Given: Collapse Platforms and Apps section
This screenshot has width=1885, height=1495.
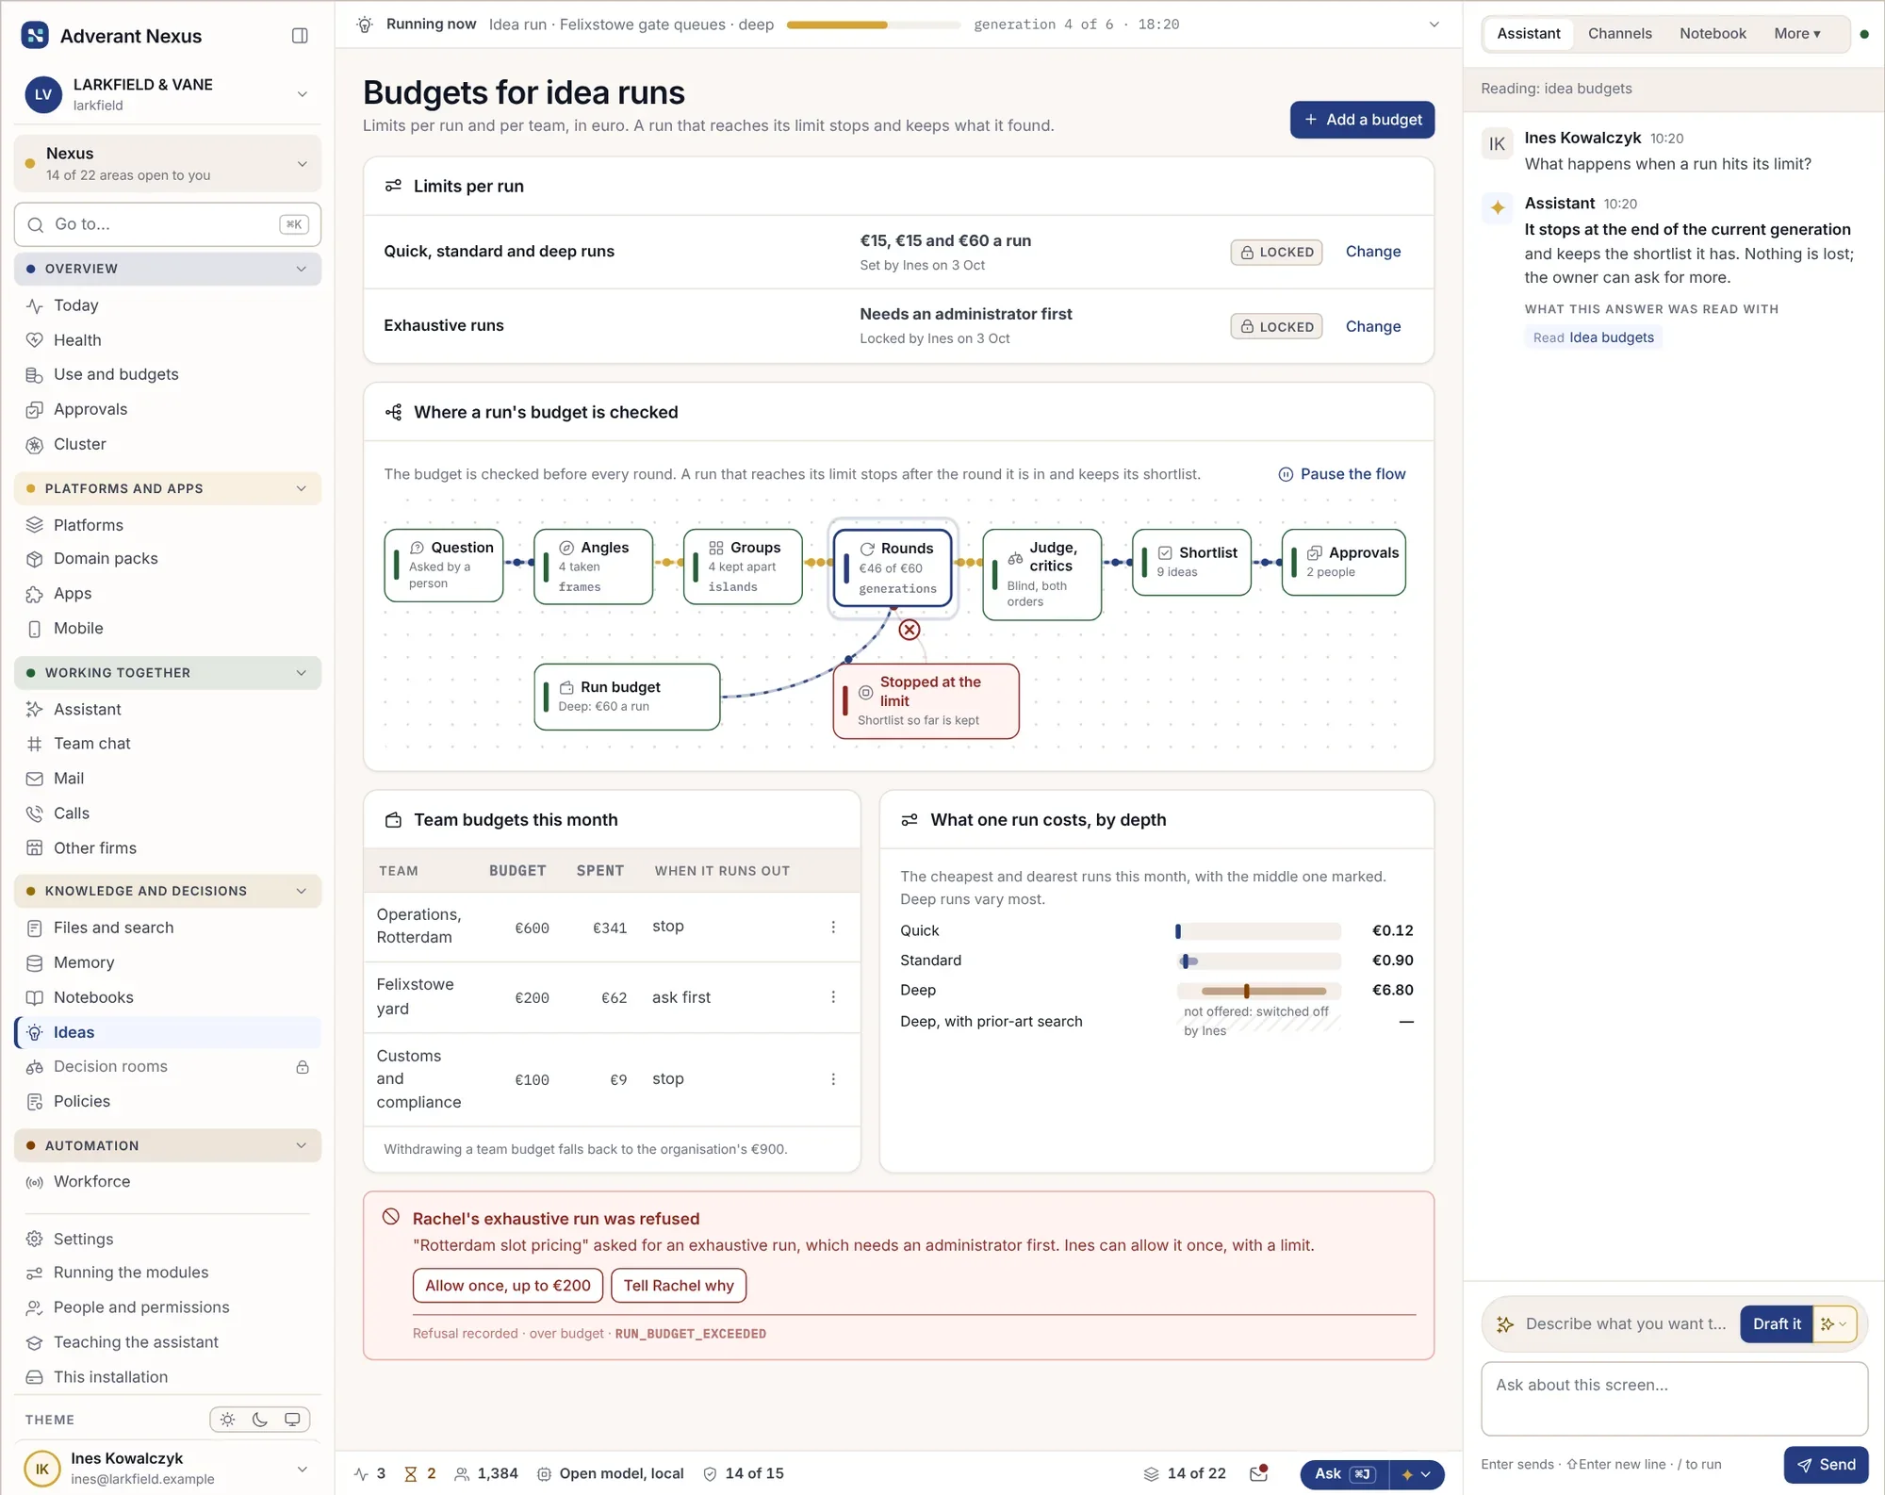Looking at the screenshot, I should tap(168, 488).
